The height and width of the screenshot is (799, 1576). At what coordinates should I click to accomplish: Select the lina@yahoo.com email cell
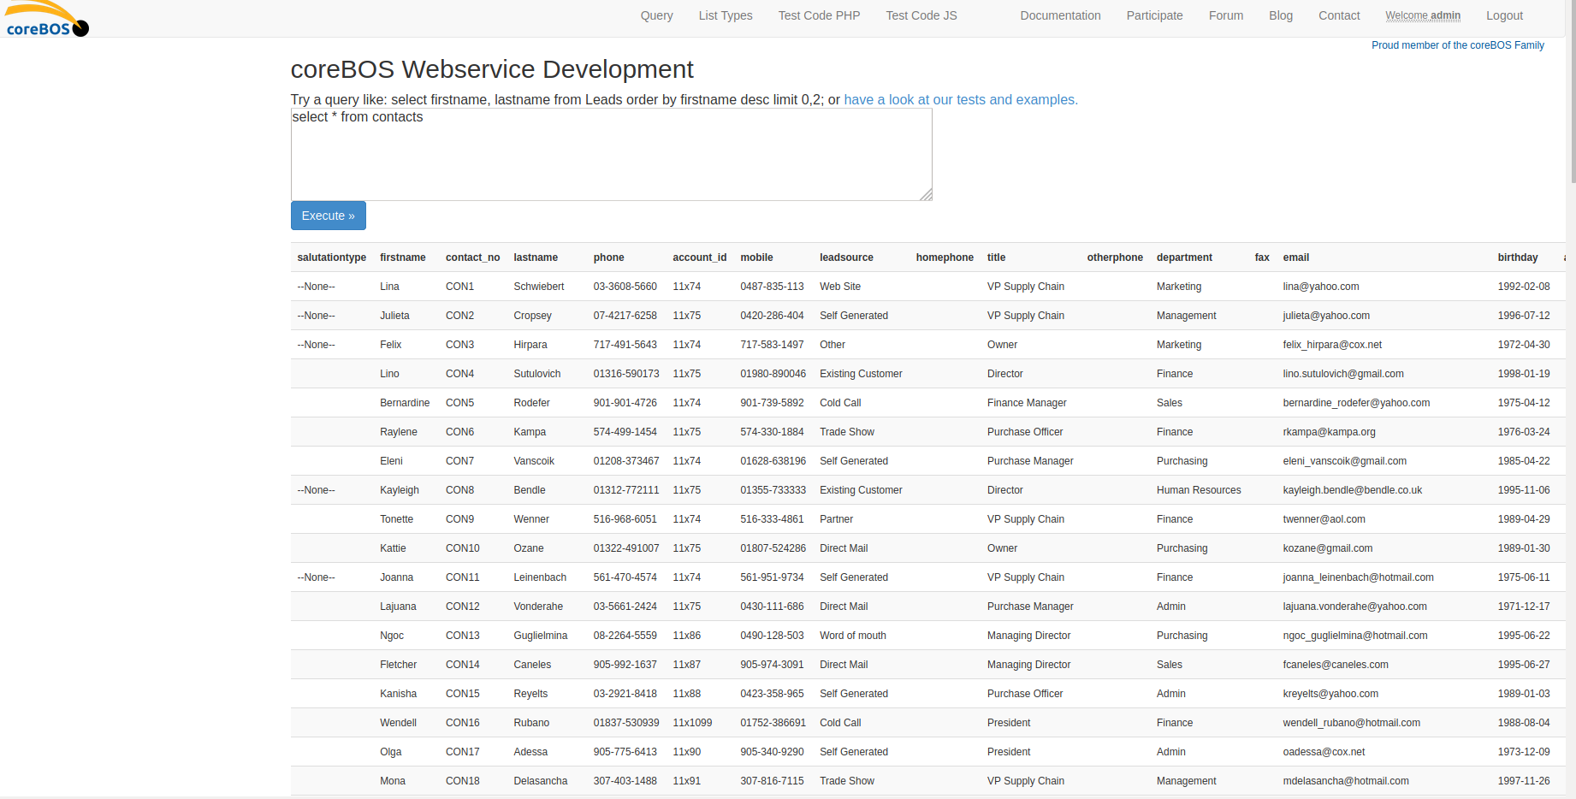[x=1320, y=287]
